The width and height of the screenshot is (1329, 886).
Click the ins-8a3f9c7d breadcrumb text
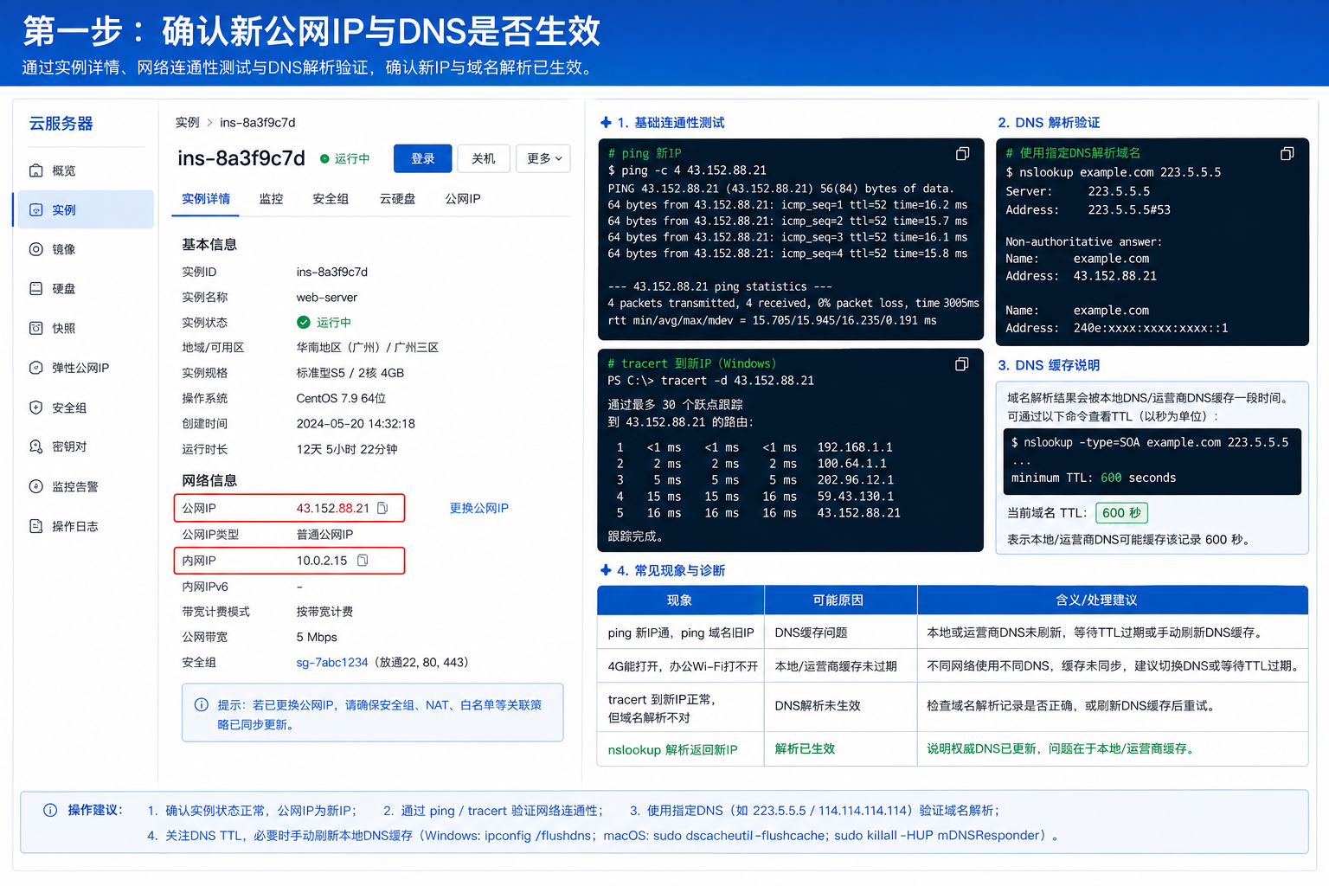(258, 122)
